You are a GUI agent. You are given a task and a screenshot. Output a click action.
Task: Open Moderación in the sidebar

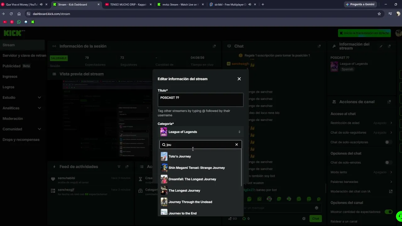13,119
